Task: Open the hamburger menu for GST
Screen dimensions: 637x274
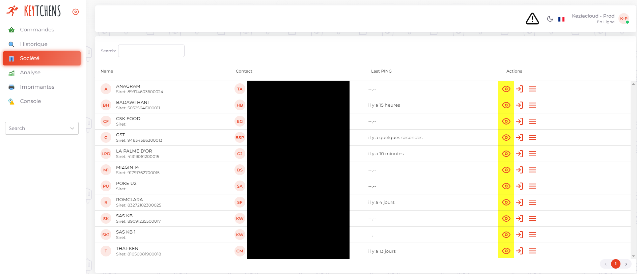Action: pos(532,138)
